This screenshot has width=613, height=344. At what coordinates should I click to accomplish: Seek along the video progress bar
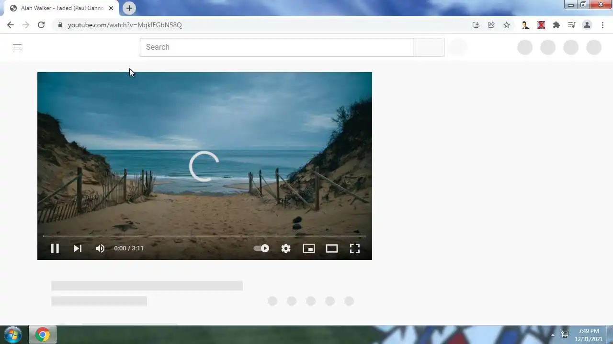pos(204,236)
